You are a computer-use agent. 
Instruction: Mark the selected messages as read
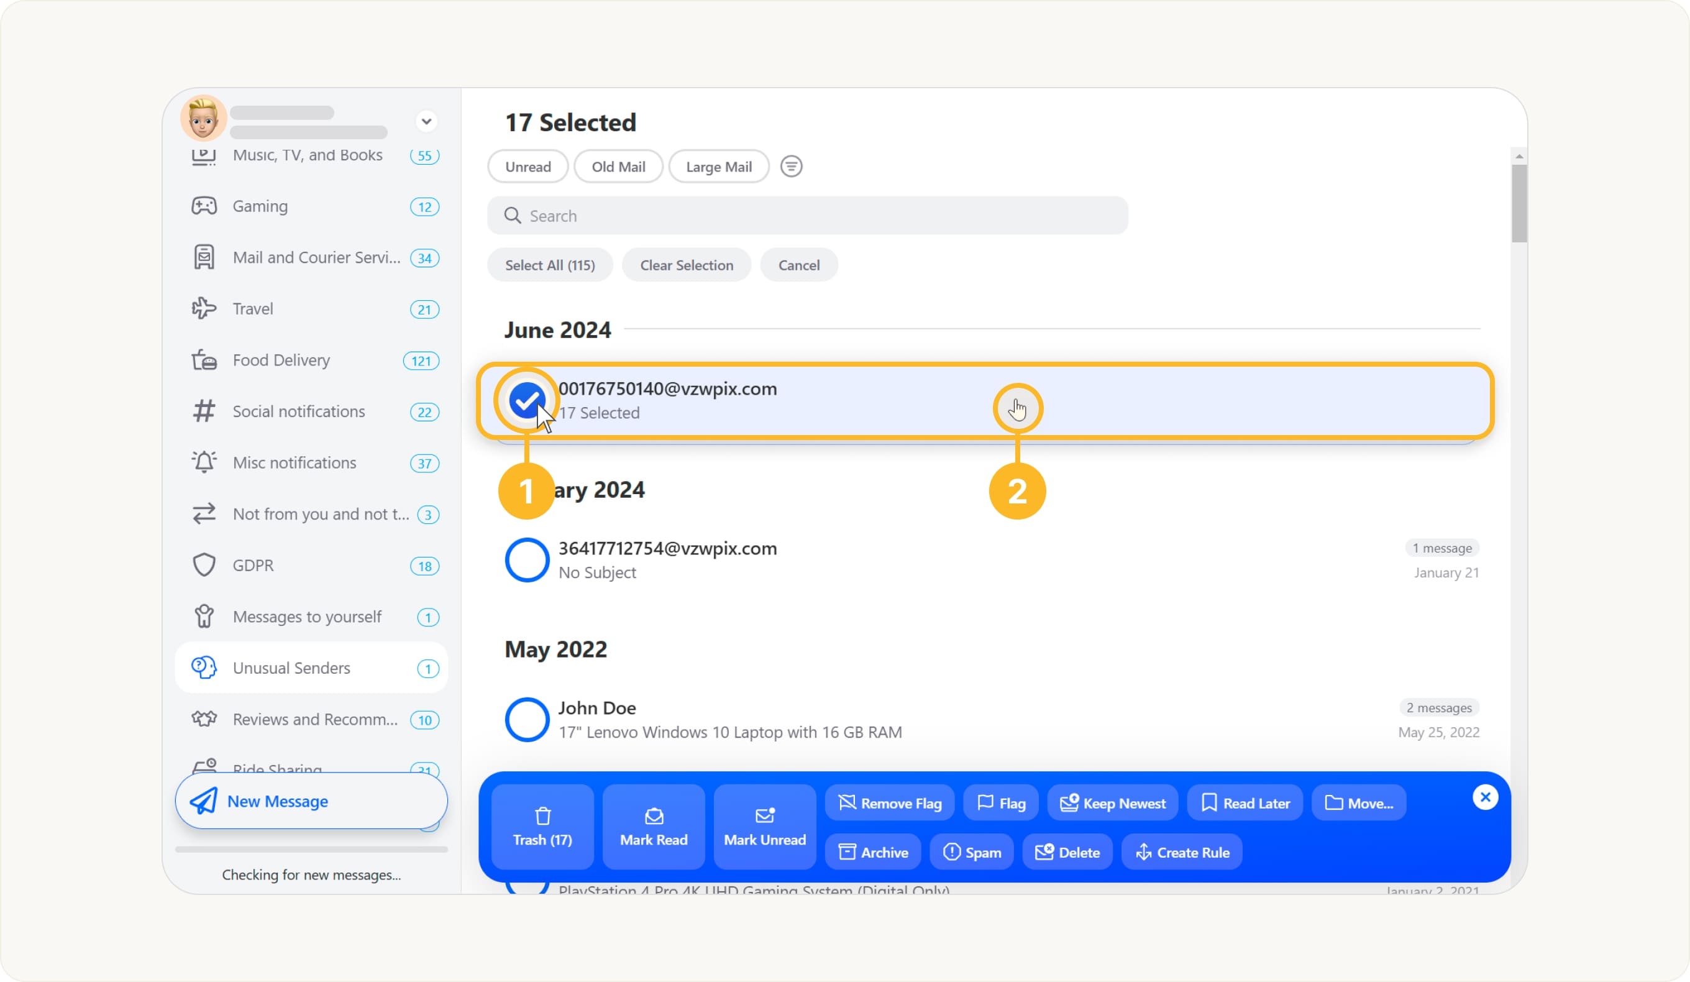tap(653, 827)
